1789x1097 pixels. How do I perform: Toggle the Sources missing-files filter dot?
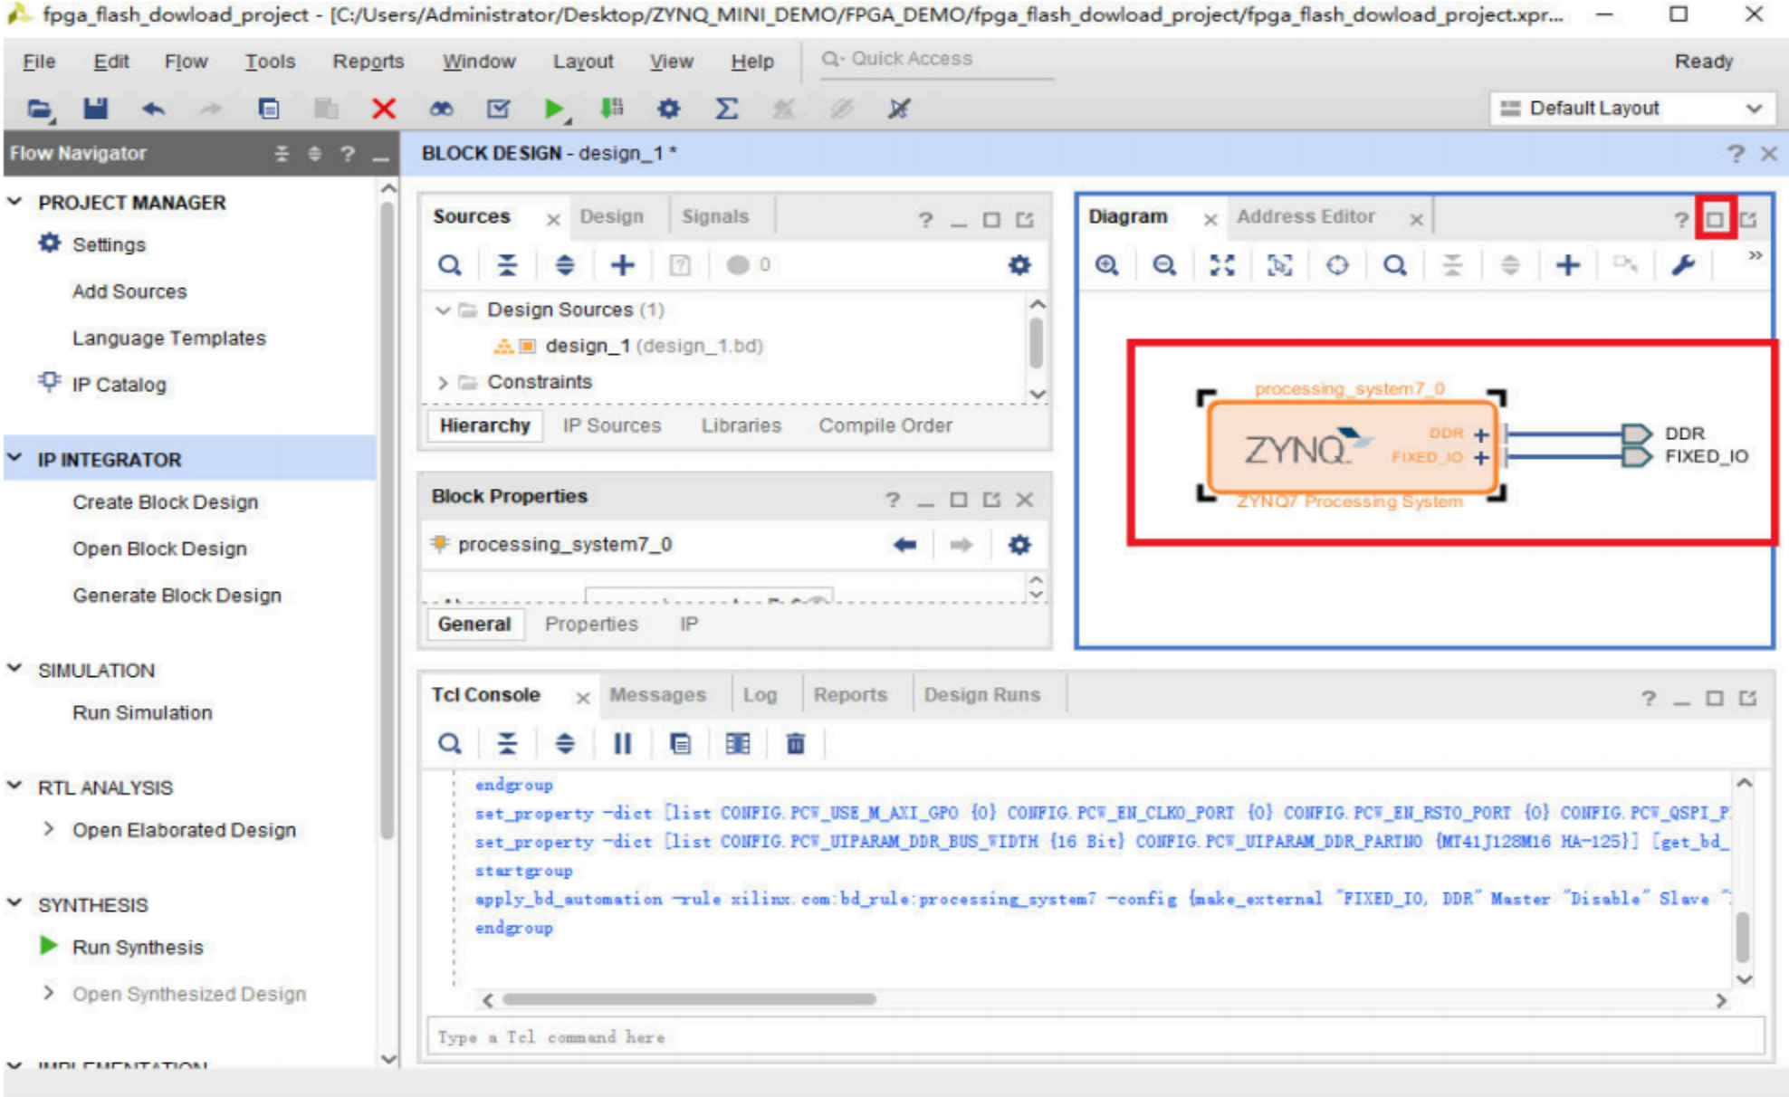click(x=738, y=265)
